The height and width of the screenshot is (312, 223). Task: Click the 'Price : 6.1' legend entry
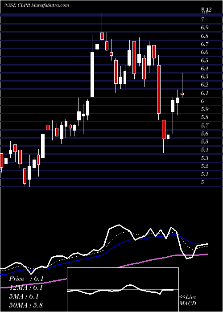click(x=26, y=279)
